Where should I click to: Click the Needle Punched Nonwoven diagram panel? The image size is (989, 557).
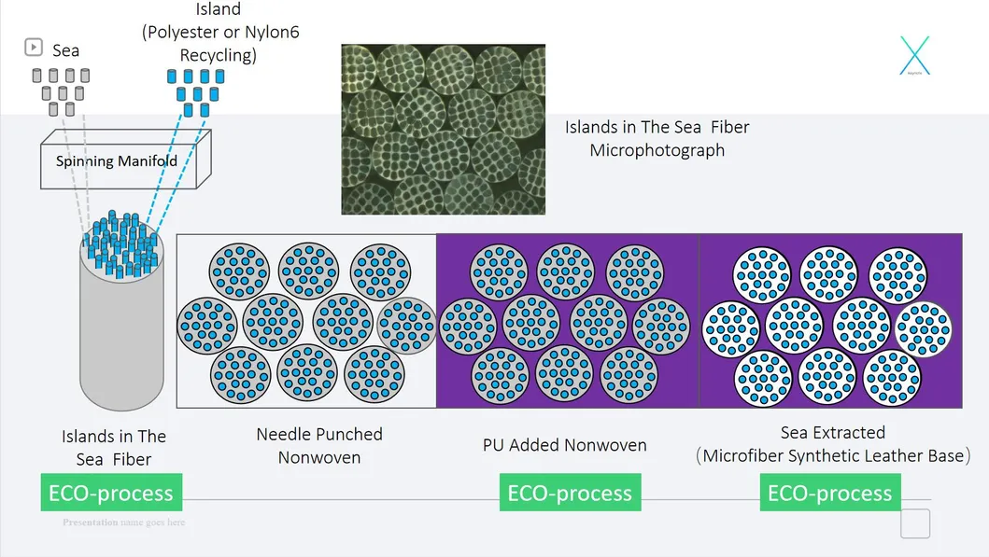pyautogui.click(x=306, y=321)
